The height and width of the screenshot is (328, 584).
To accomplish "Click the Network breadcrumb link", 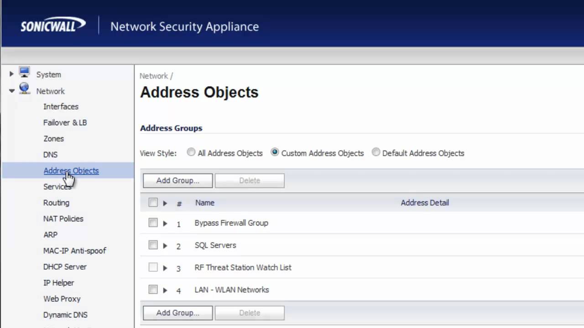I will [x=154, y=76].
